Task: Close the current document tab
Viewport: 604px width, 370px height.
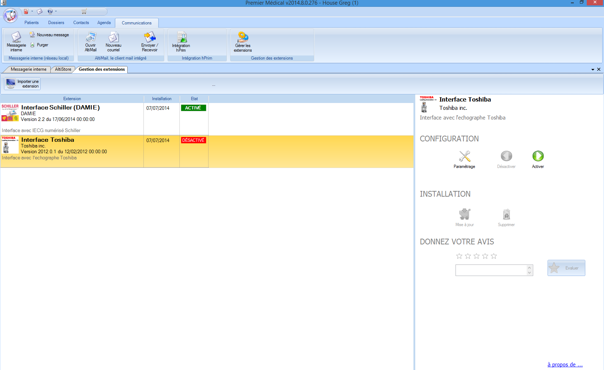Action: 599,69
